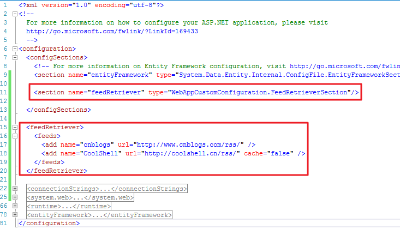Viewport: 400px width, 229px height.
Task: Click the coolshell.cn rss URL value
Action: point(190,154)
